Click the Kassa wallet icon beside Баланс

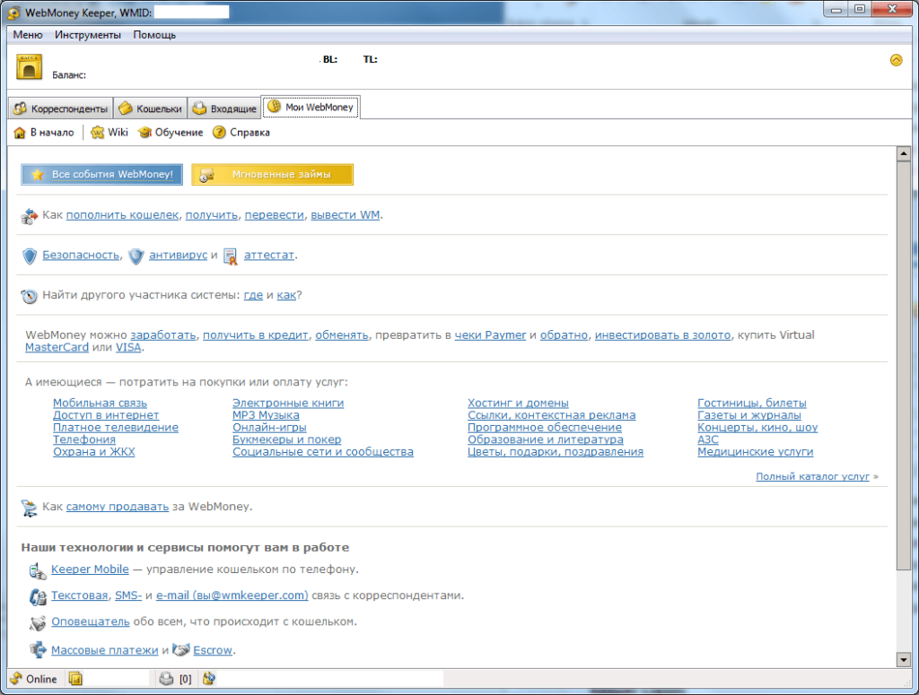29,66
